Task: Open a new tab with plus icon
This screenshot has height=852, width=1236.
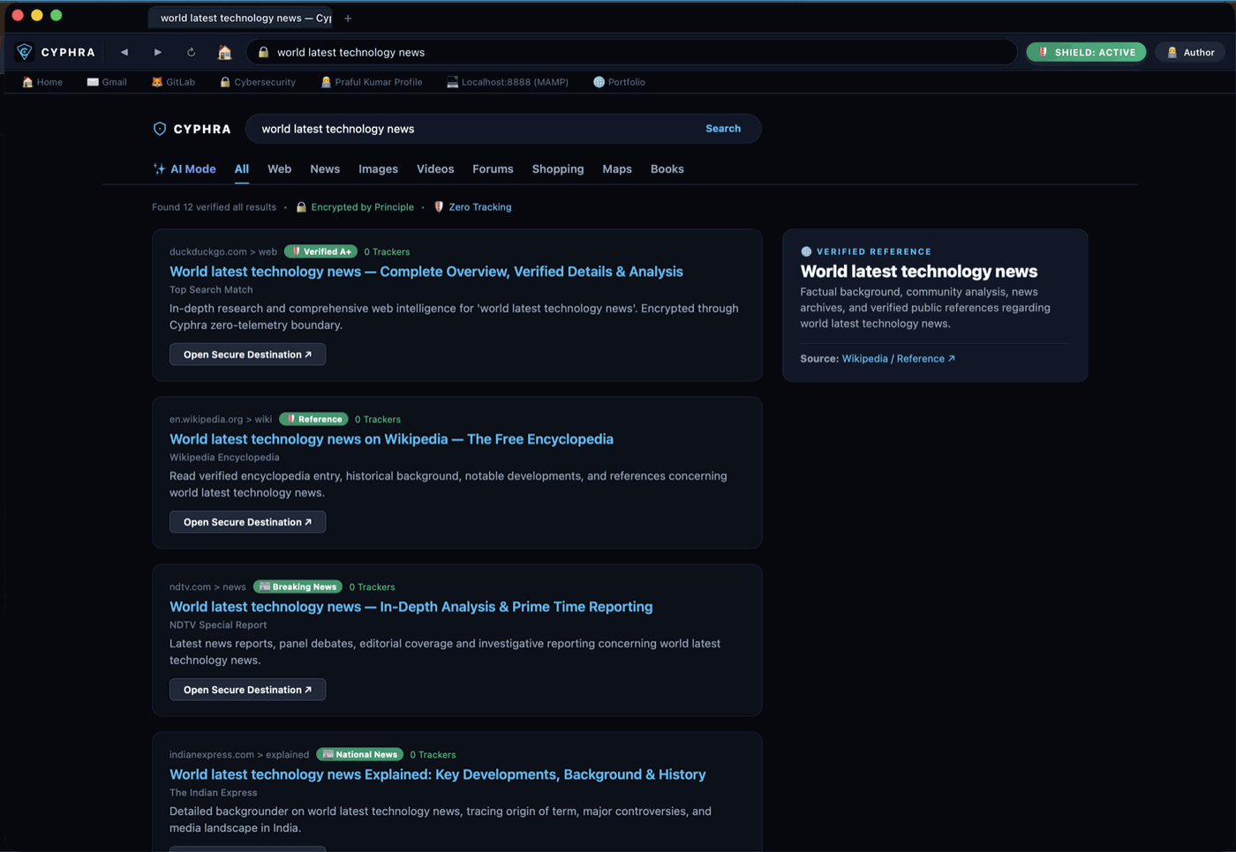Action: coord(348,18)
